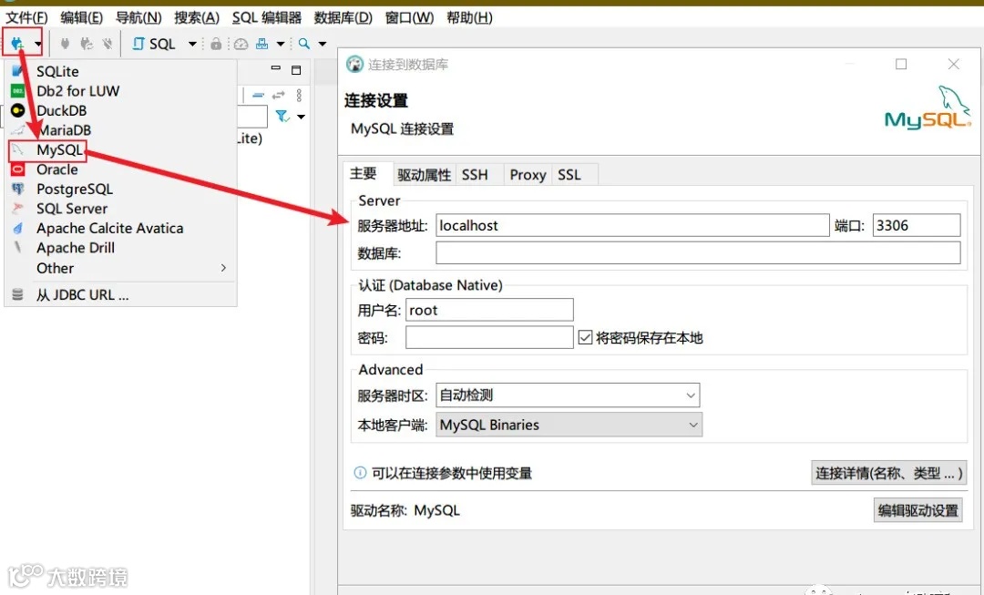This screenshot has width=984, height=595.
Task: Toggle 将密码保存在本地 checkbox
Action: pyautogui.click(x=585, y=338)
